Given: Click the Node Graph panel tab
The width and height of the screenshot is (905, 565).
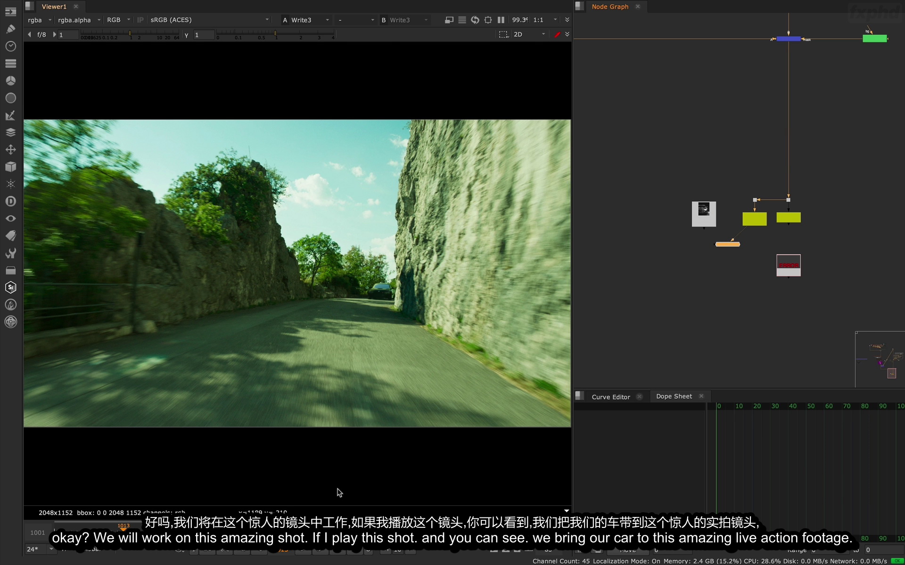Looking at the screenshot, I should (x=610, y=6).
